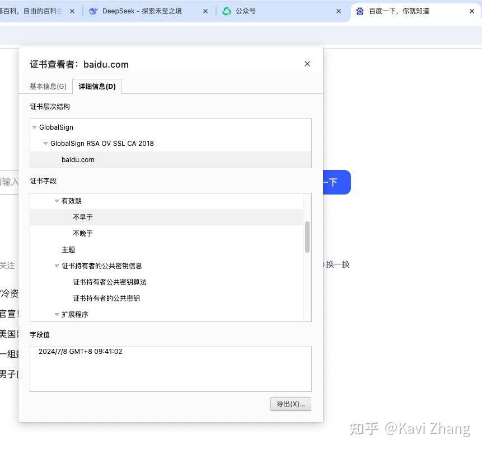Close the 公众号 tab
The height and width of the screenshot is (450, 482).
click(339, 11)
